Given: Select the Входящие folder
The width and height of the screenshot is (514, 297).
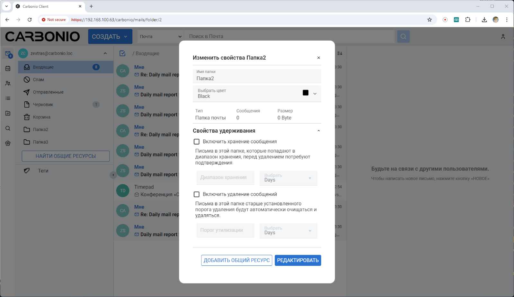Looking at the screenshot, I should [66, 67].
